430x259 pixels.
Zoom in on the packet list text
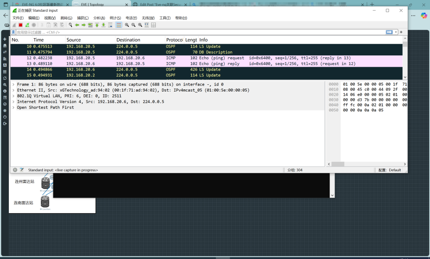coord(127,25)
